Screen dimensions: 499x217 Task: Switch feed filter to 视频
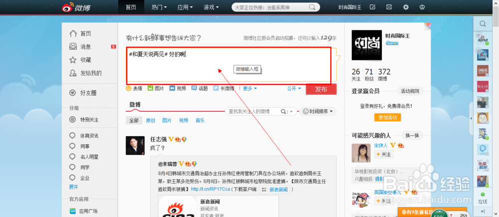183,120
